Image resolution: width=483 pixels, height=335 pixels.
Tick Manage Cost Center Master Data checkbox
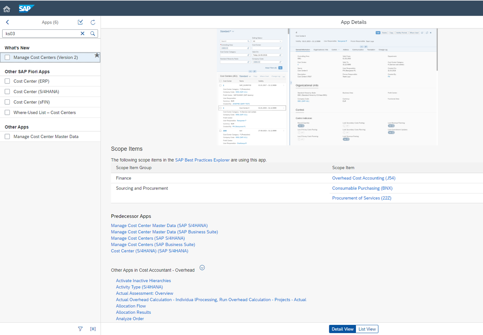tap(7, 136)
